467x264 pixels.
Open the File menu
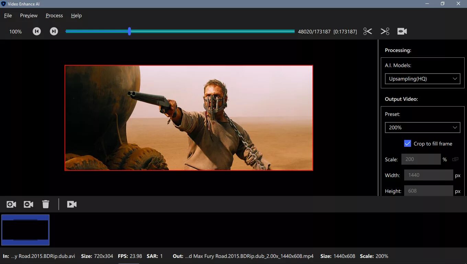(x=8, y=15)
